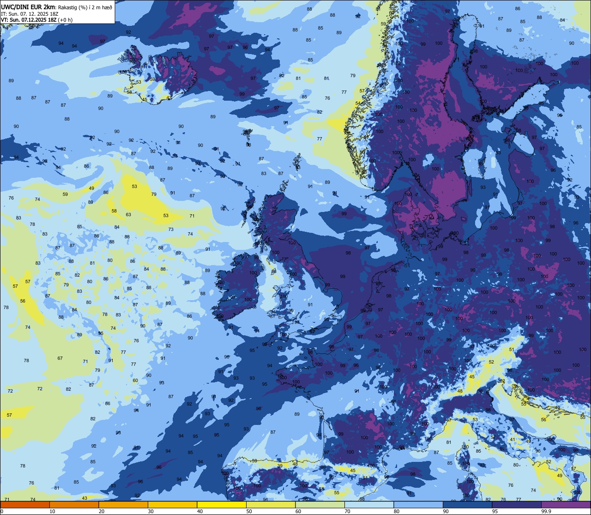This screenshot has height=515, width=591.
Task: Click the '60' legend tick label
Action: click(x=298, y=511)
